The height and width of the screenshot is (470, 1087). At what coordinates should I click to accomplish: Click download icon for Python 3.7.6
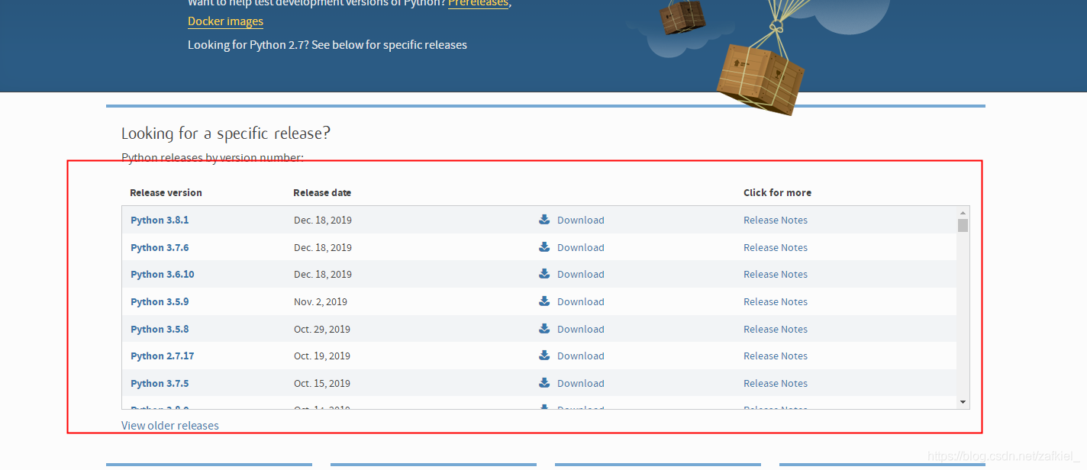tap(544, 247)
